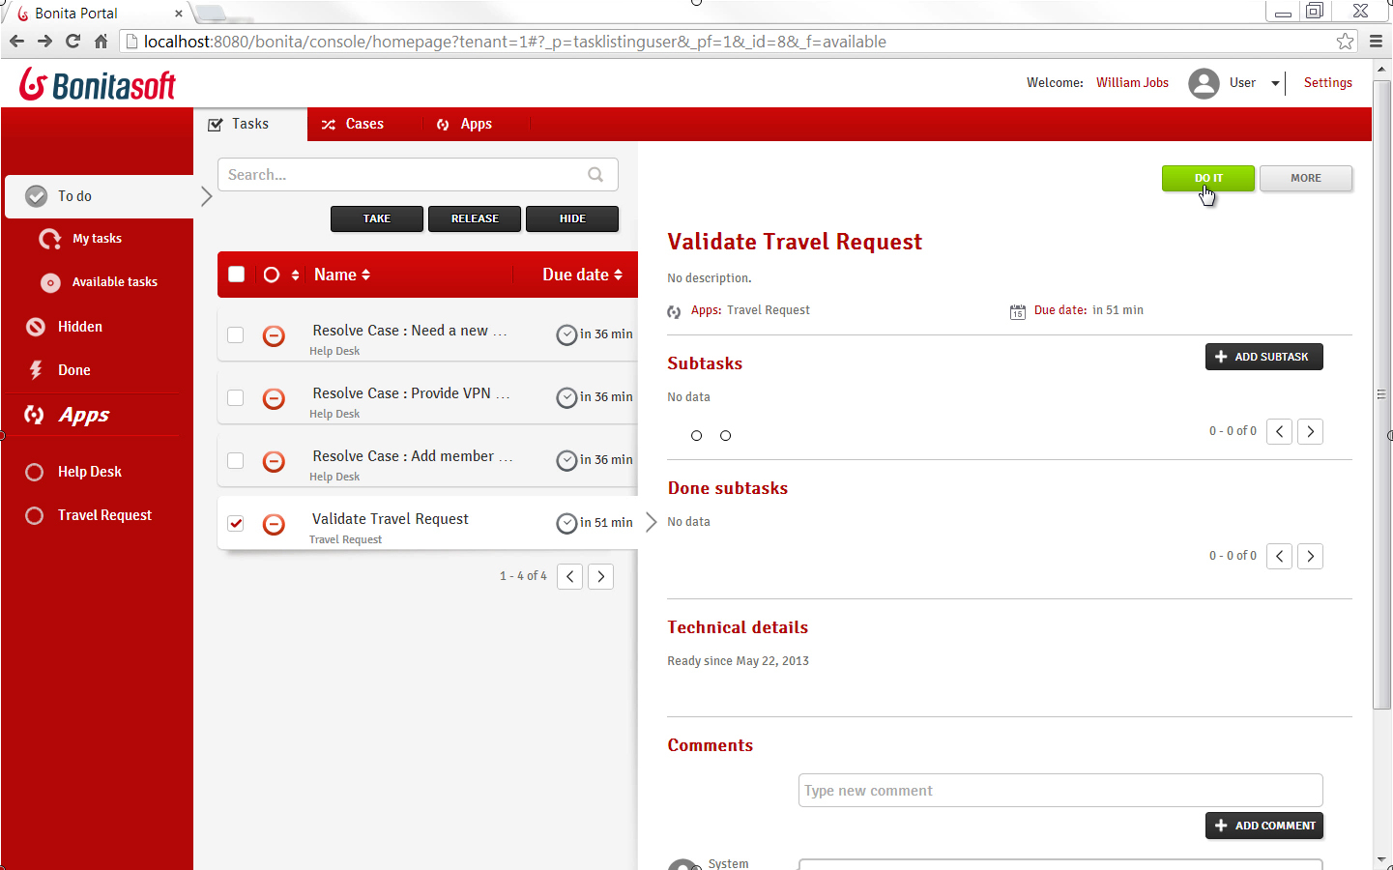Click priority icon of Validate Travel Request
The width and height of the screenshot is (1393, 870).
pos(275,524)
